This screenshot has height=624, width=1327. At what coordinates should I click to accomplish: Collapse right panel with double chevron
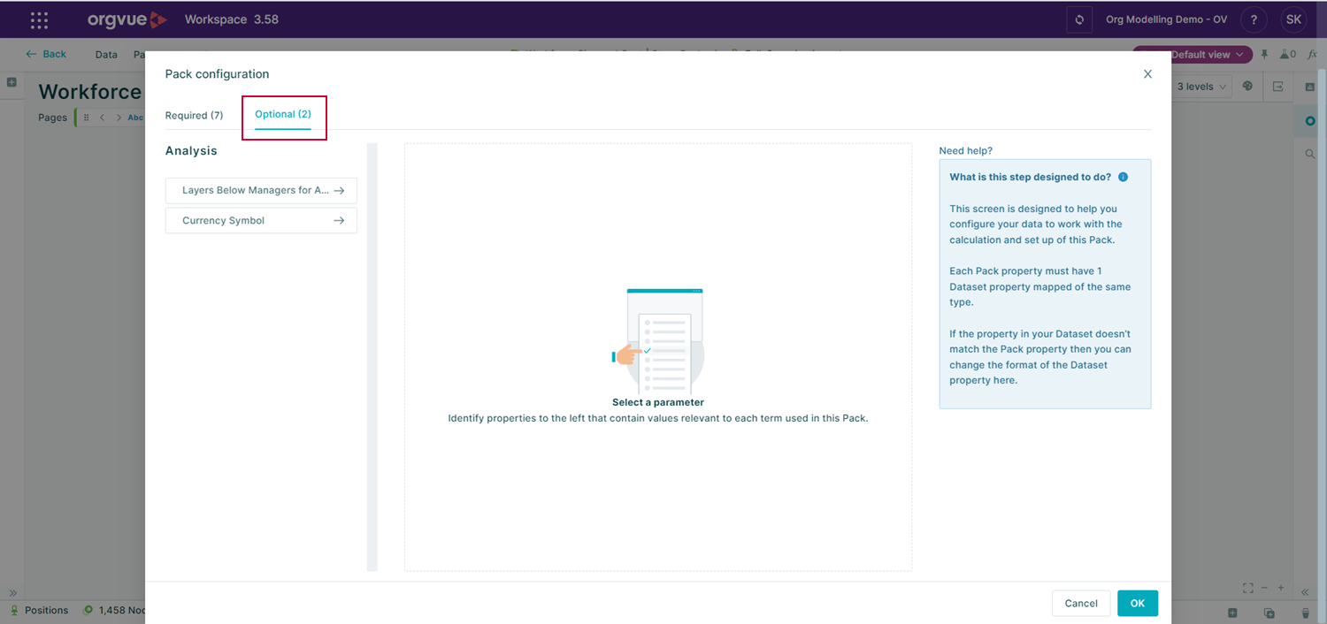[x=1305, y=592]
